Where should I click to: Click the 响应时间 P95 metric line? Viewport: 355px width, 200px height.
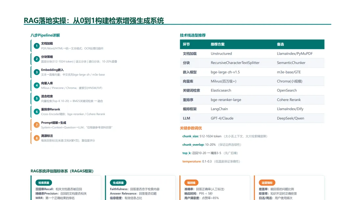pos(199,194)
